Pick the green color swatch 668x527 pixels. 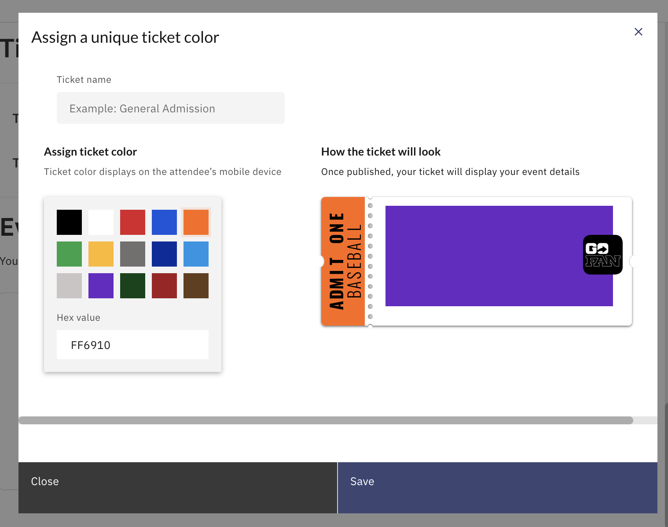click(69, 254)
